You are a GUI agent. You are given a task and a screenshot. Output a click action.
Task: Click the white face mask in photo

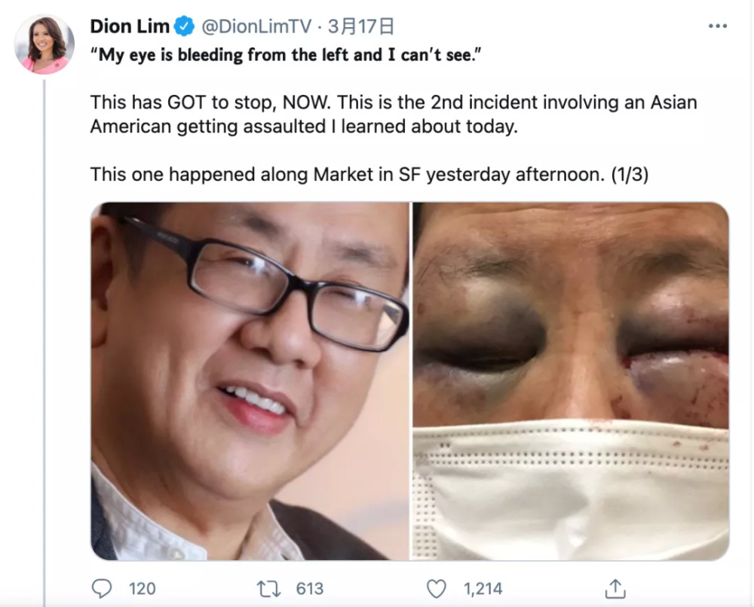(x=571, y=490)
